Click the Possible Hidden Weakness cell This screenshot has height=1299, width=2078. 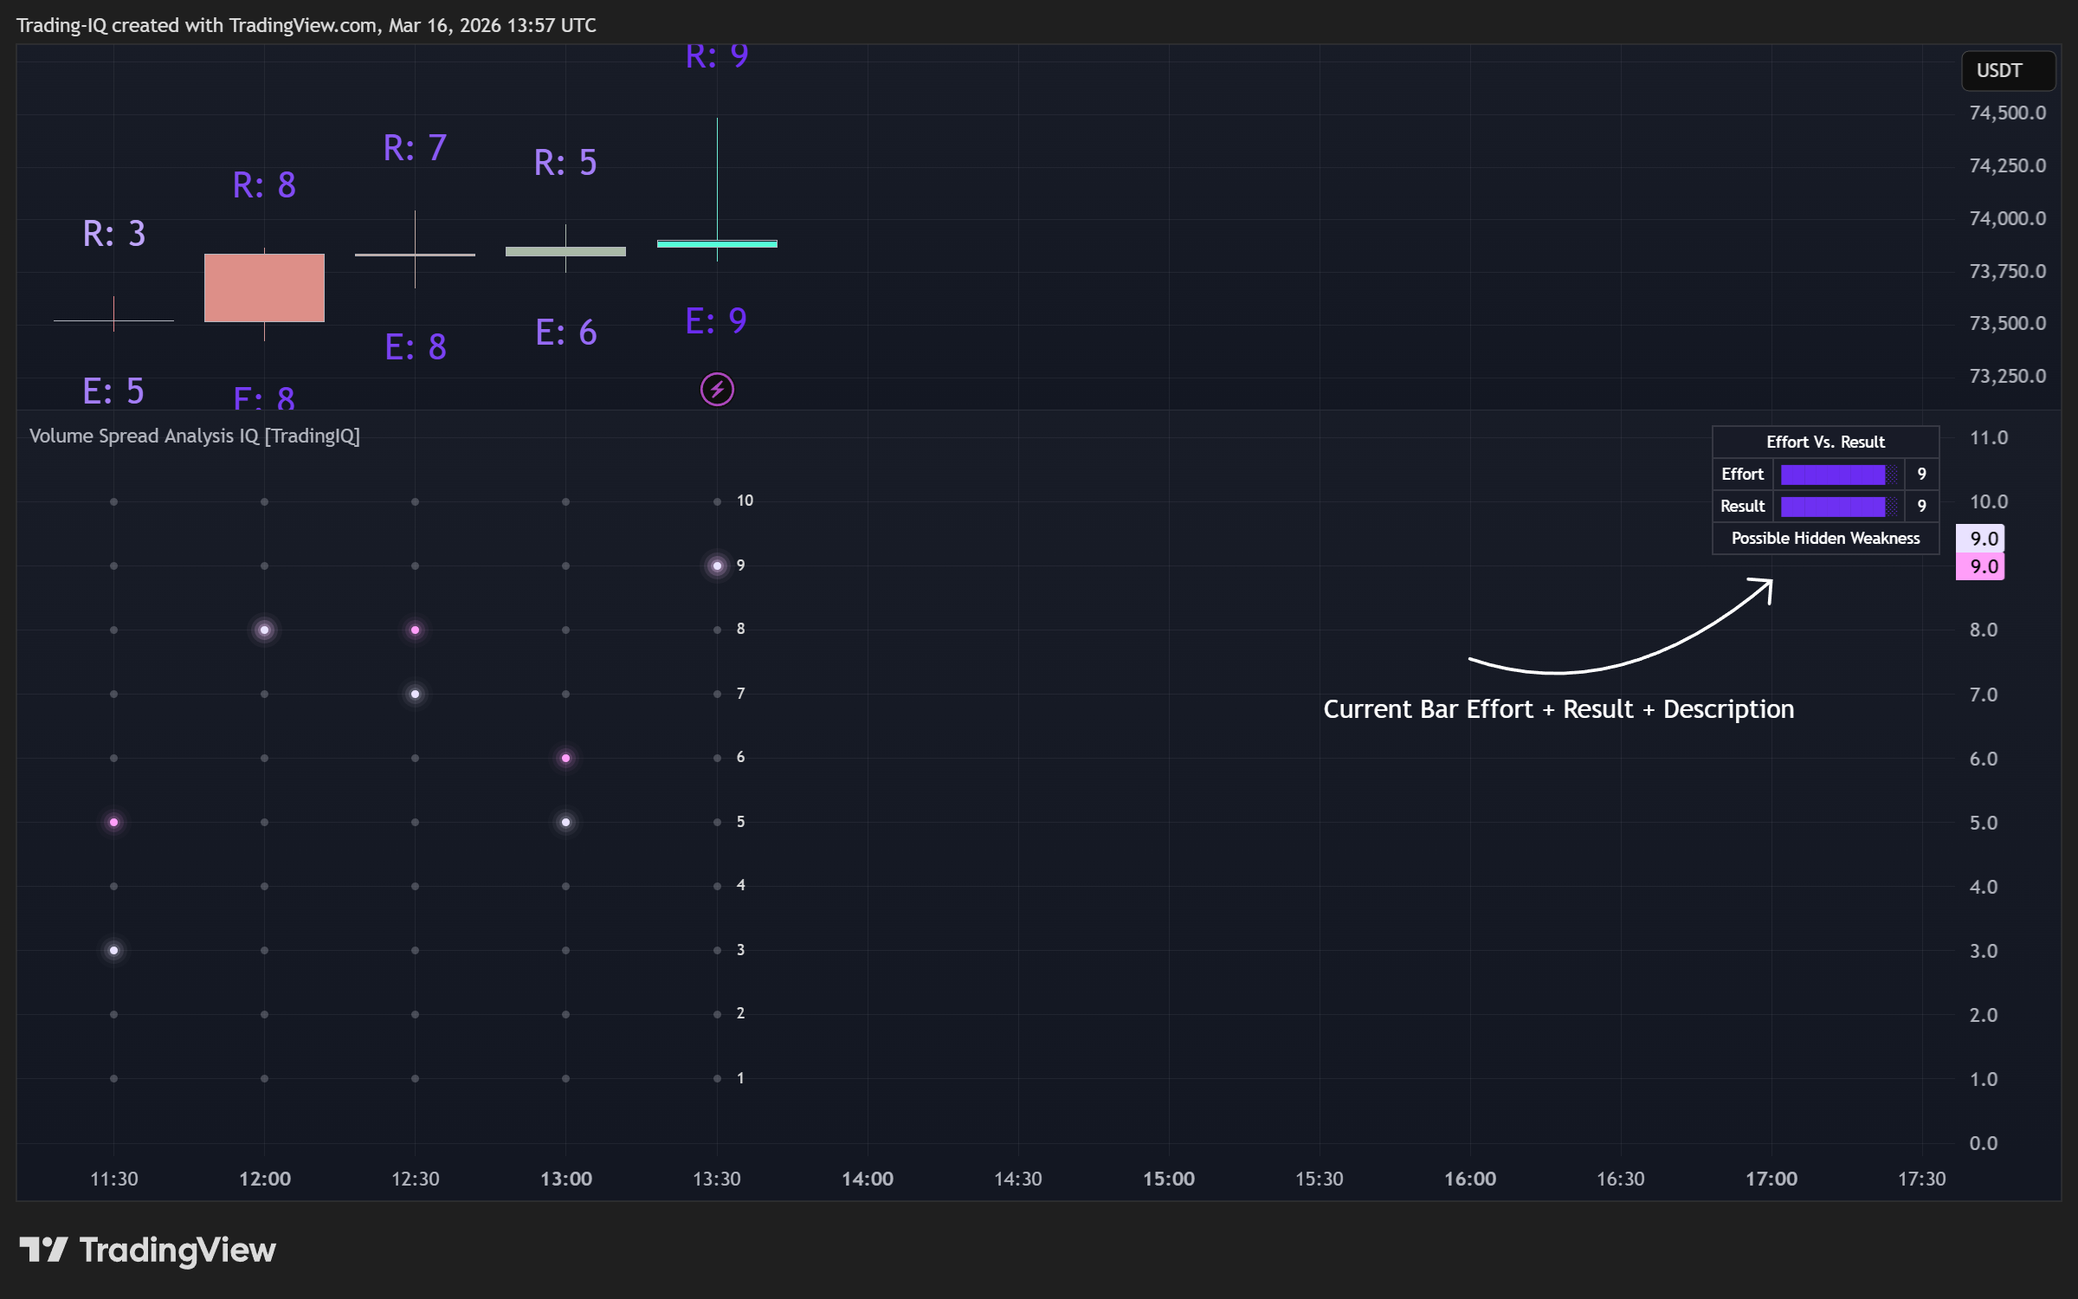(x=1825, y=538)
